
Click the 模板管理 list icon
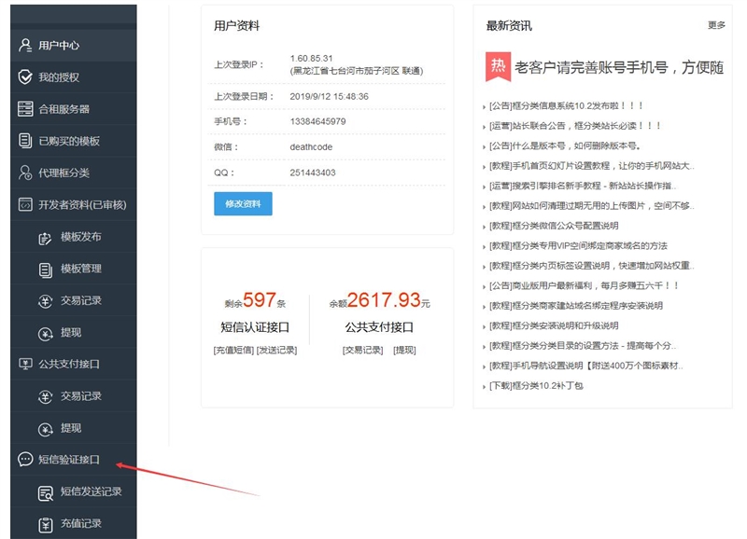(45, 269)
